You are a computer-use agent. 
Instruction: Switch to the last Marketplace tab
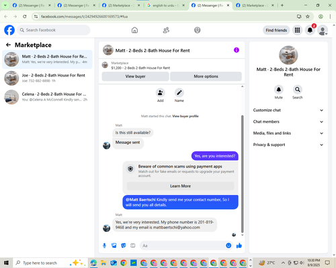coord(255,5)
